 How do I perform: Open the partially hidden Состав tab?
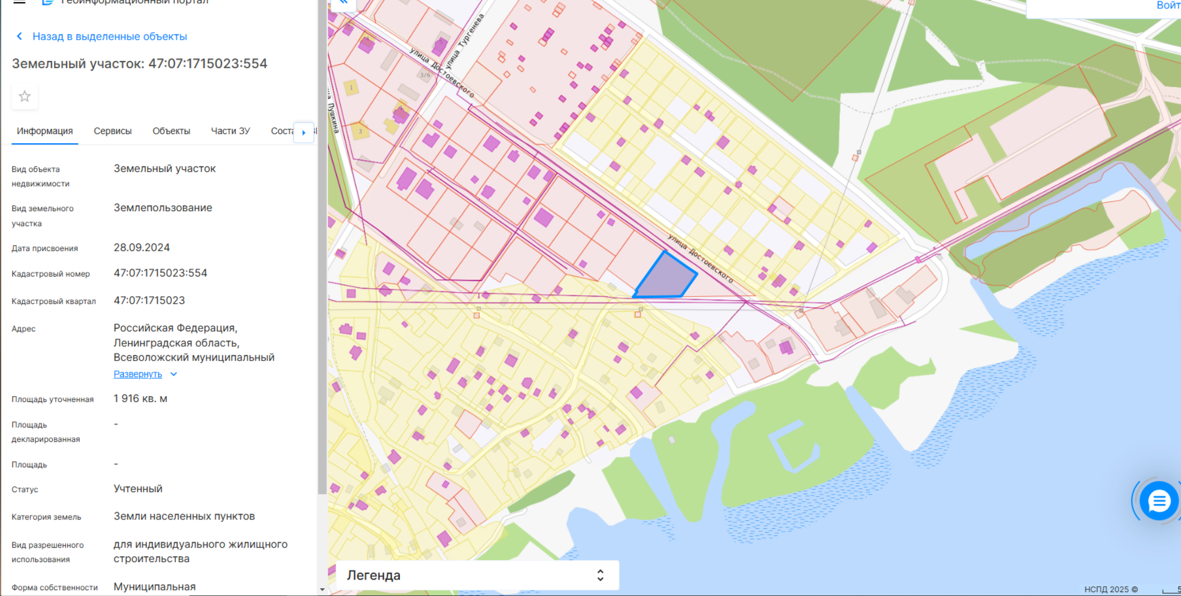pos(282,131)
